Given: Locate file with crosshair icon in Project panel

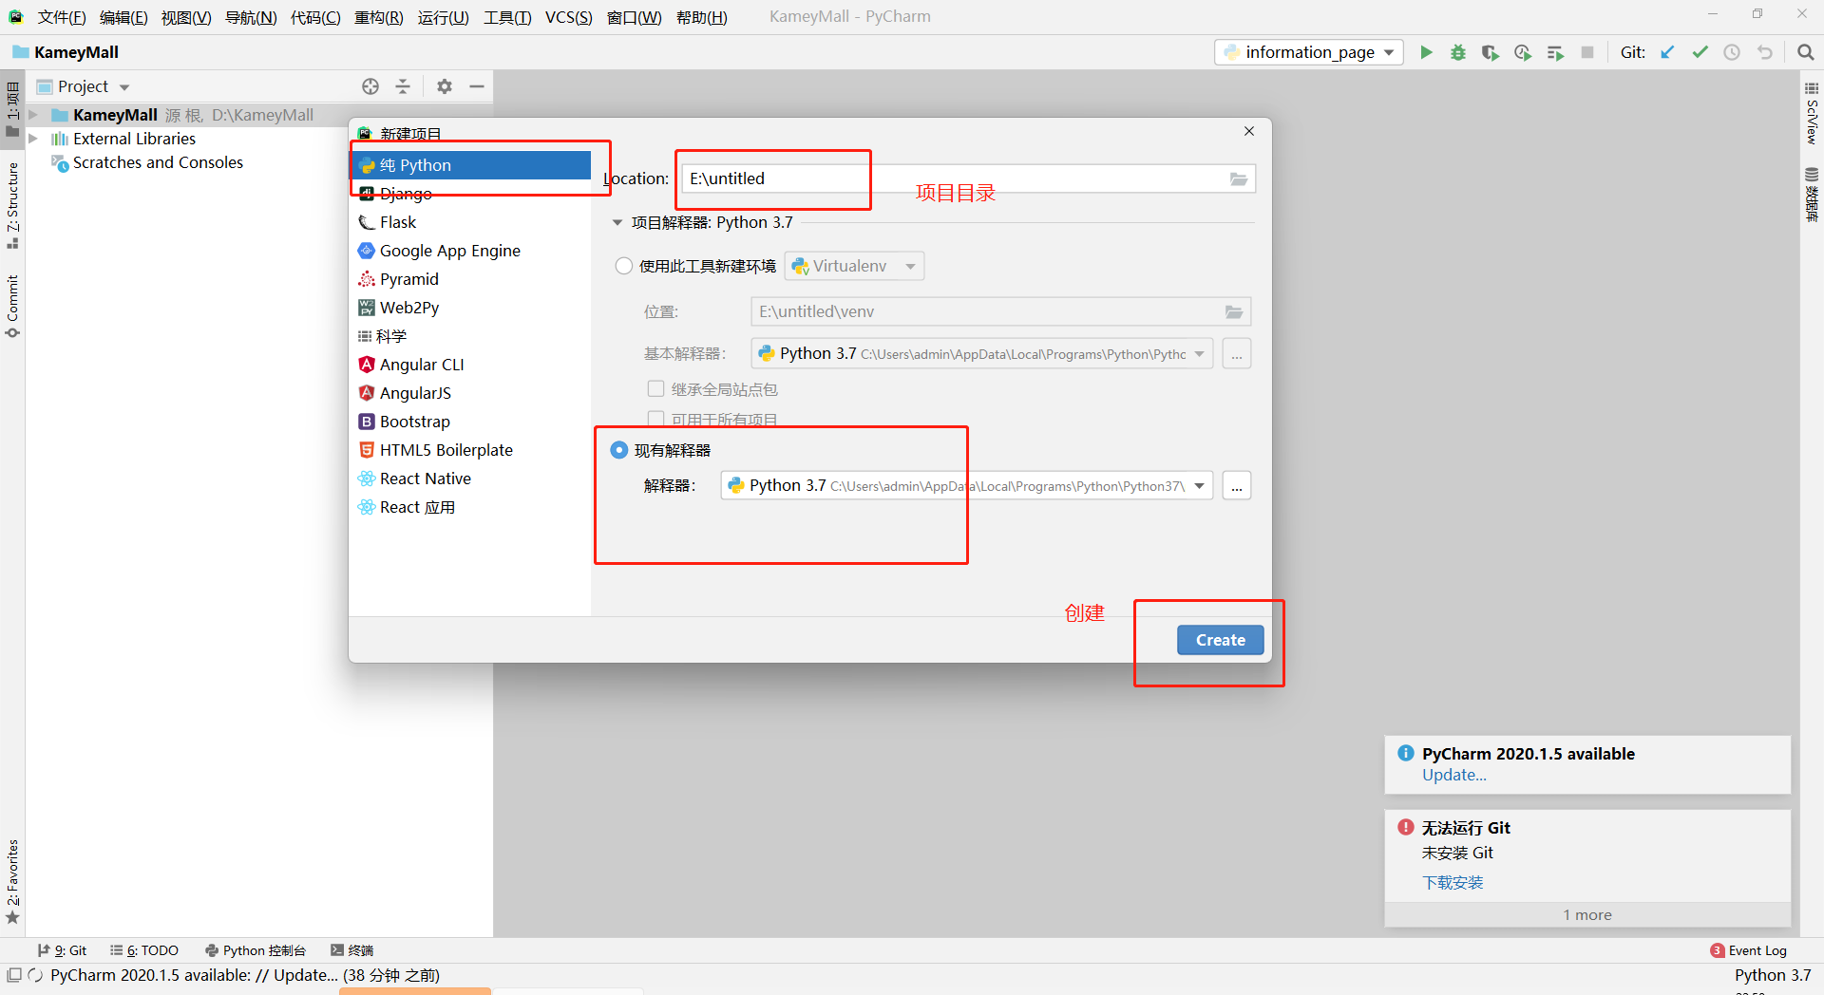Looking at the screenshot, I should [x=370, y=86].
